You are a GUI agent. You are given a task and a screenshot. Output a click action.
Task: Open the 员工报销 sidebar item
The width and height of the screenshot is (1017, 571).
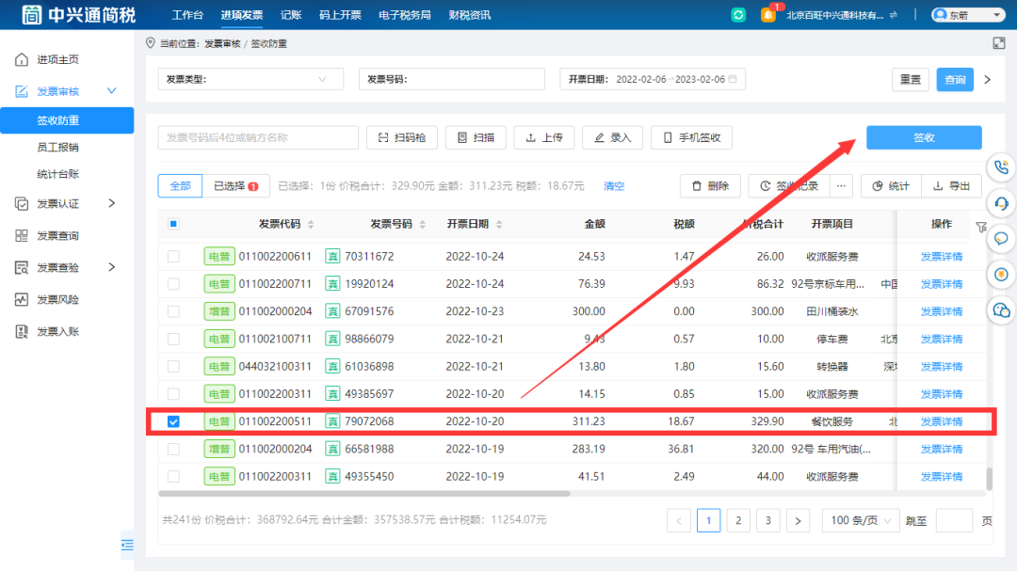(x=57, y=147)
